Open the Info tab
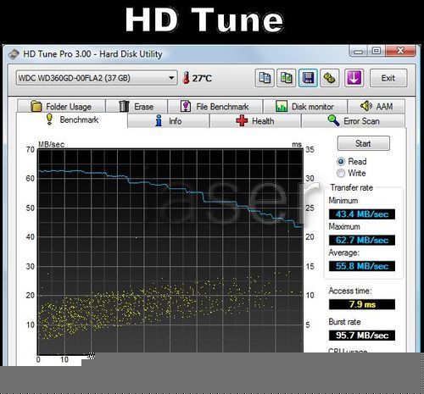This screenshot has width=424, height=394. pos(168,121)
